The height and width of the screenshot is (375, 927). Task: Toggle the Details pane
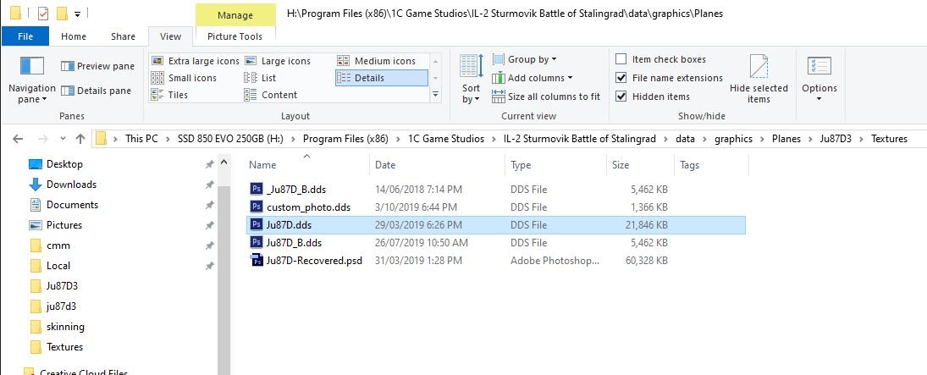click(x=96, y=91)
